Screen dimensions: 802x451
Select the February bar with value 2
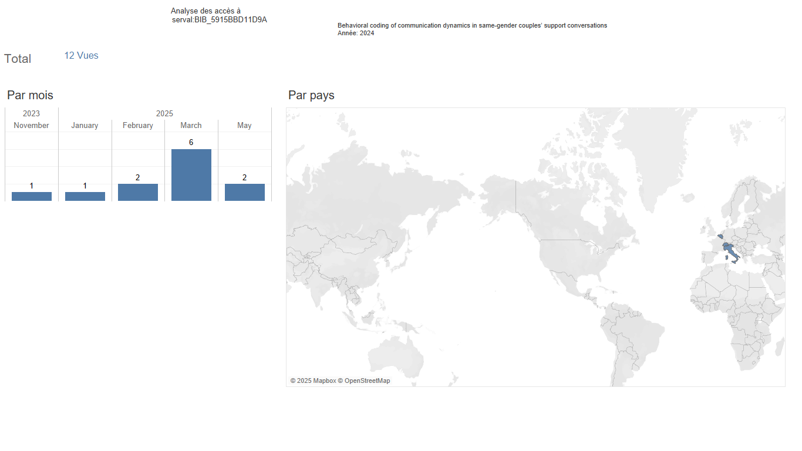click(x=138, y=192)
